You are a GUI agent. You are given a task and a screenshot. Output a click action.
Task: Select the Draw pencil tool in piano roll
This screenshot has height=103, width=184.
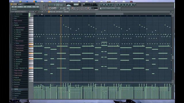pyautogui.click(x=36, y=12)
